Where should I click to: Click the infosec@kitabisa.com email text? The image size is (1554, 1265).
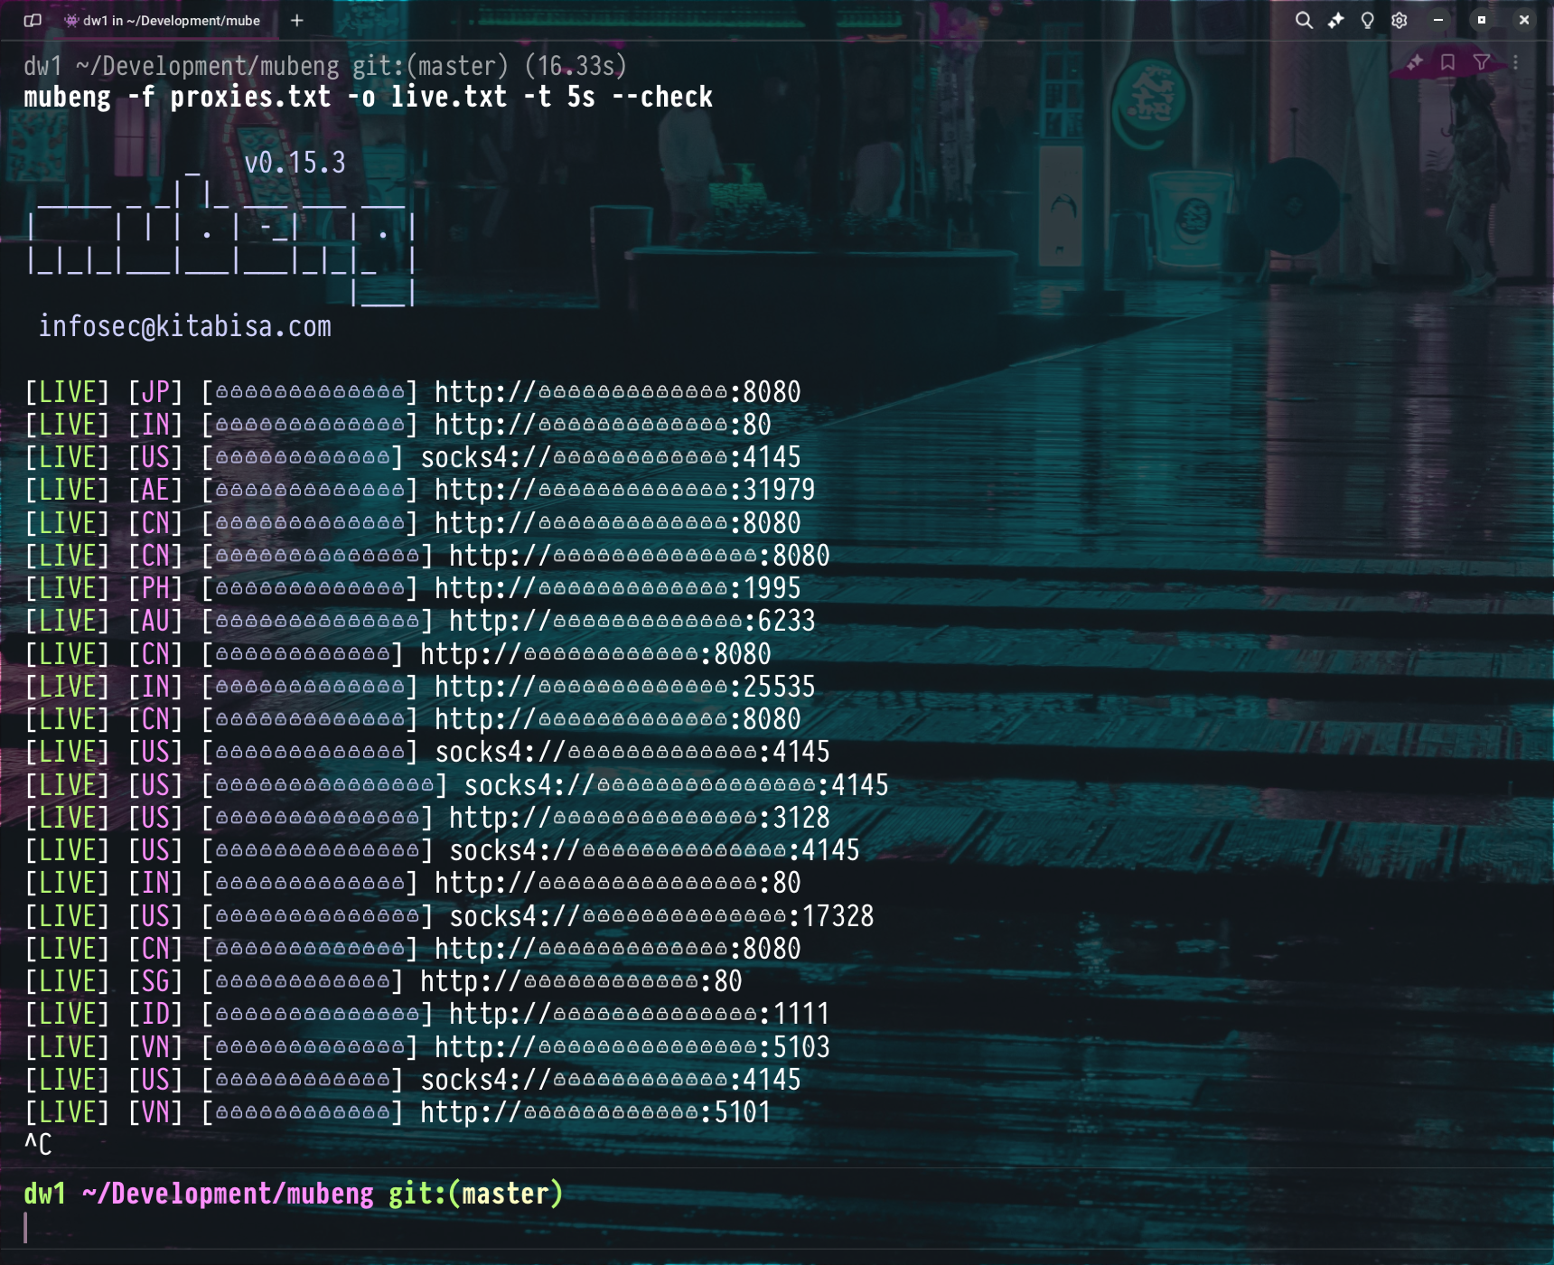(x=184, y=326)
